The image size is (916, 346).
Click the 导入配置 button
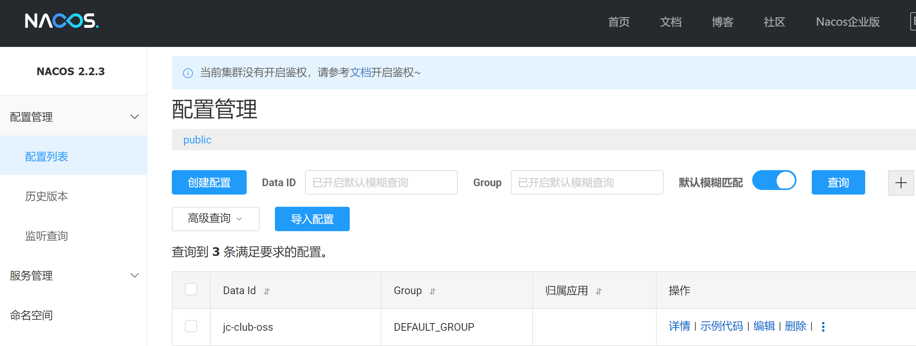pos(312,219)
